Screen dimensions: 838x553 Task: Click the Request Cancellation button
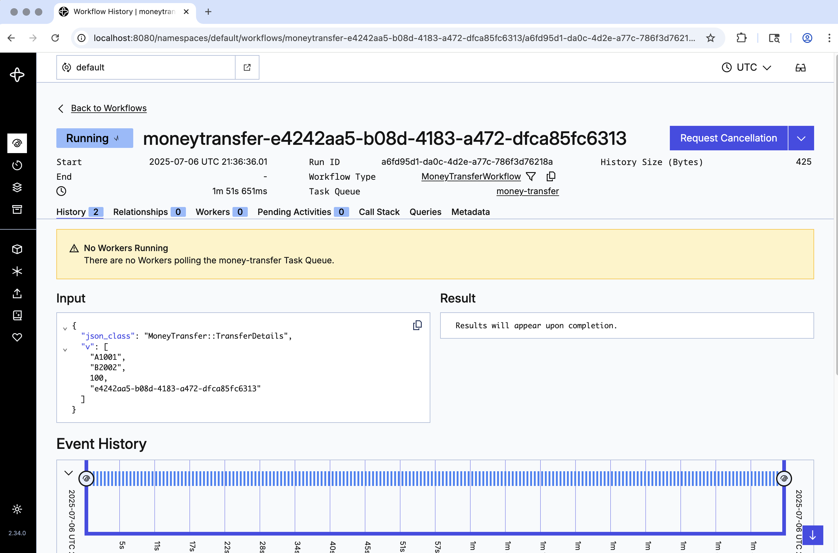tap(728, 138)
